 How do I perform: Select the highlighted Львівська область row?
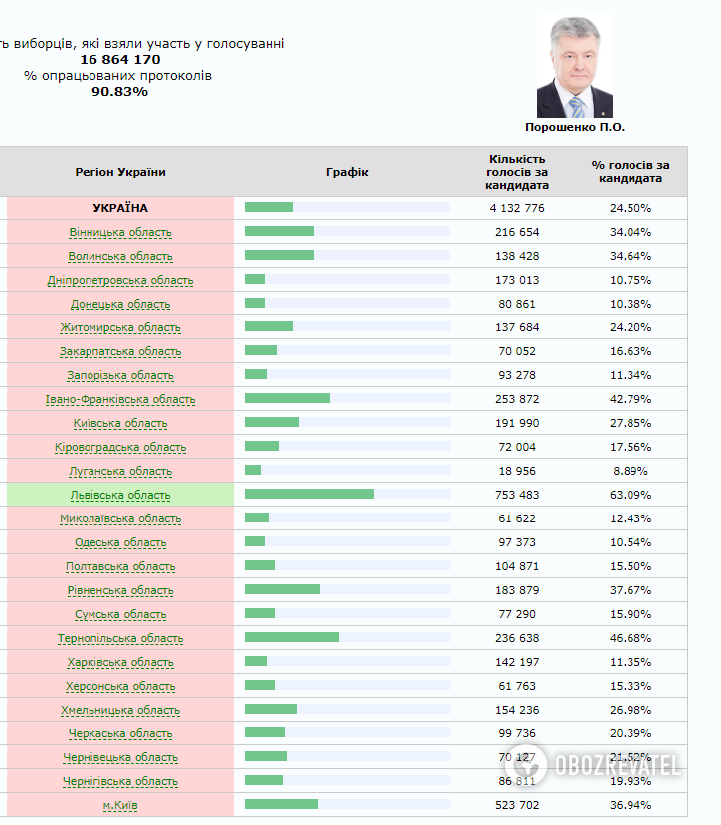point(120,495)
